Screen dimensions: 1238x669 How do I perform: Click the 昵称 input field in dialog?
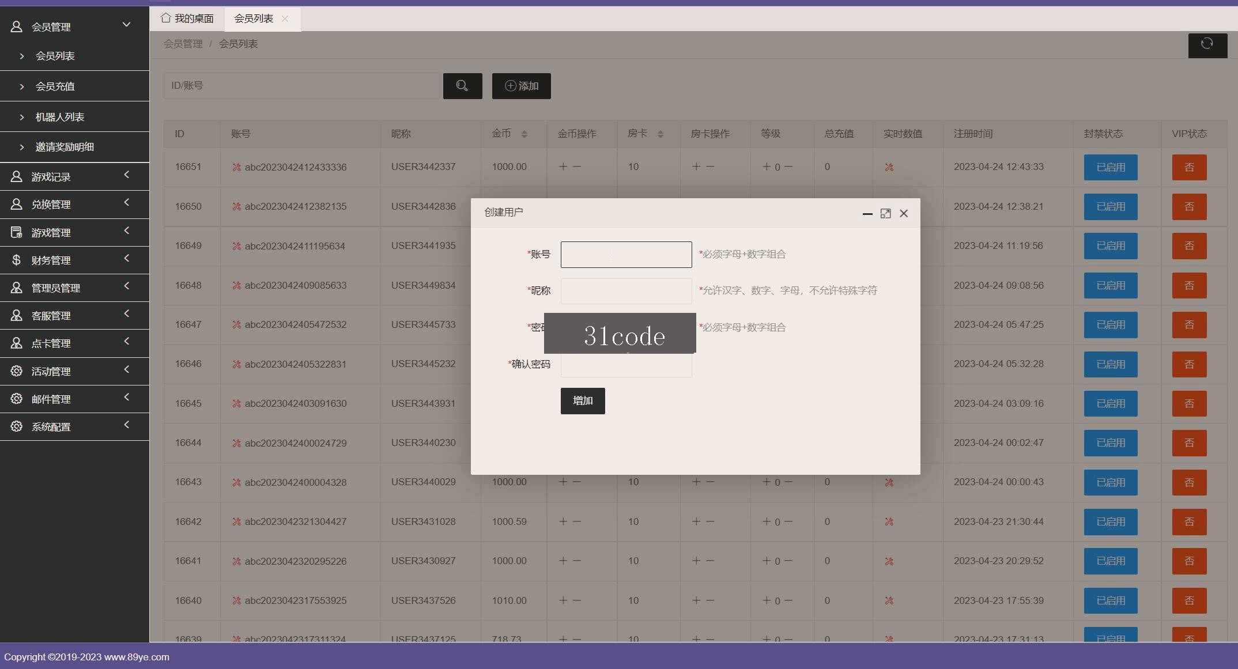pos(626,291)
